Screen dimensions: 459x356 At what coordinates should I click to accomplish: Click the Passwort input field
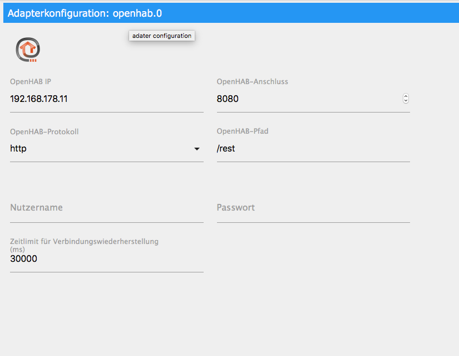coord(313,209)
